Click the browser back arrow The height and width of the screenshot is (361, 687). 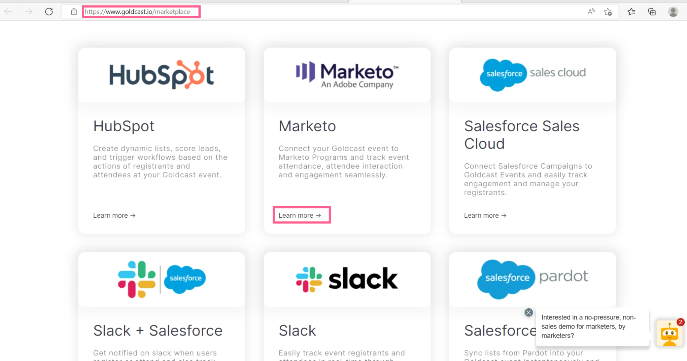[8, 12]
